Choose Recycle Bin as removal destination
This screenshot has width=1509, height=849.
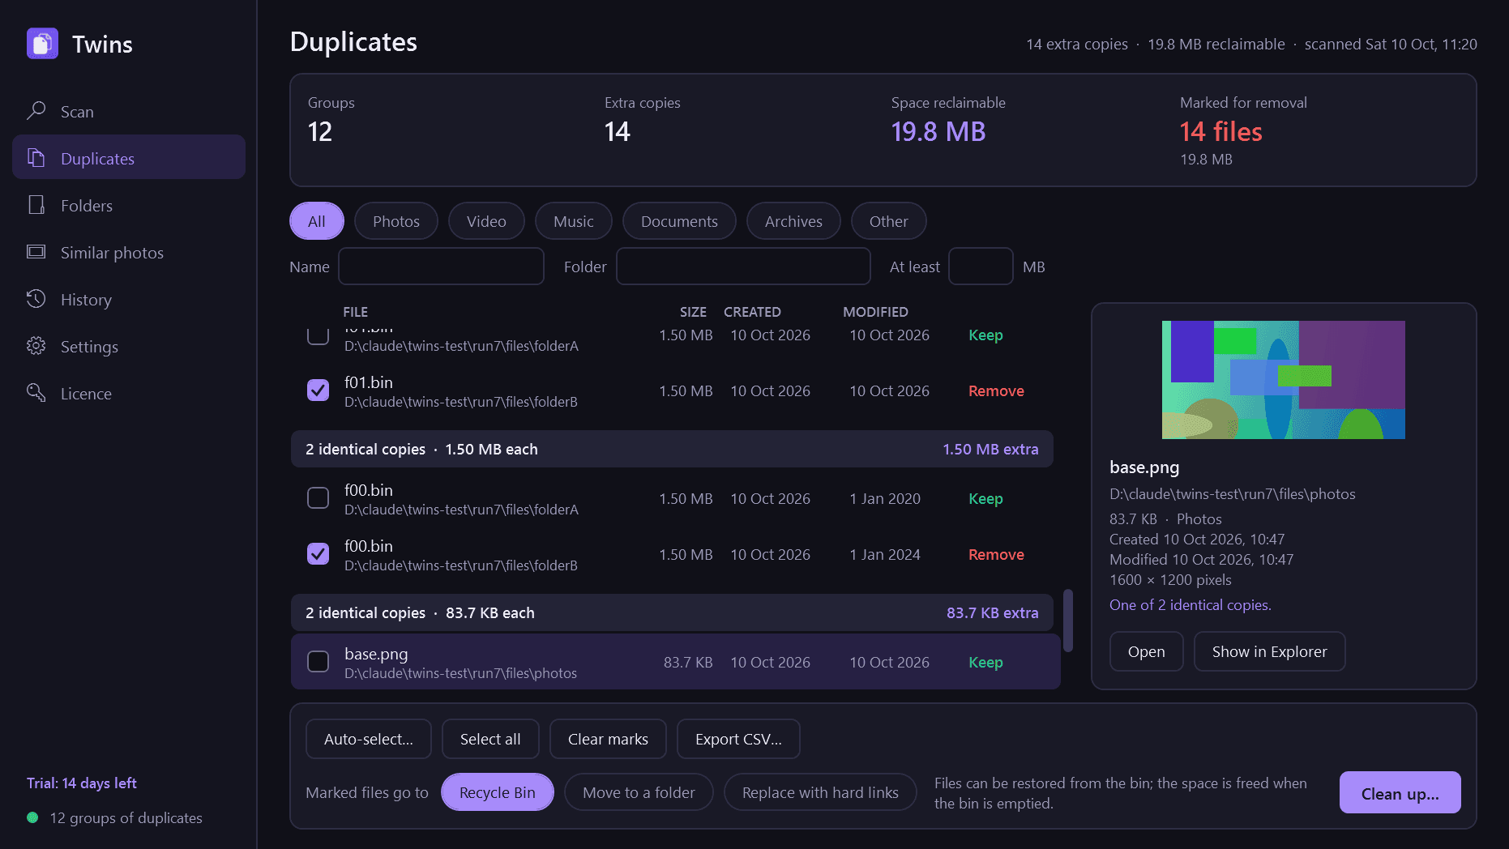pyautogui.click(x=498, y=792)
